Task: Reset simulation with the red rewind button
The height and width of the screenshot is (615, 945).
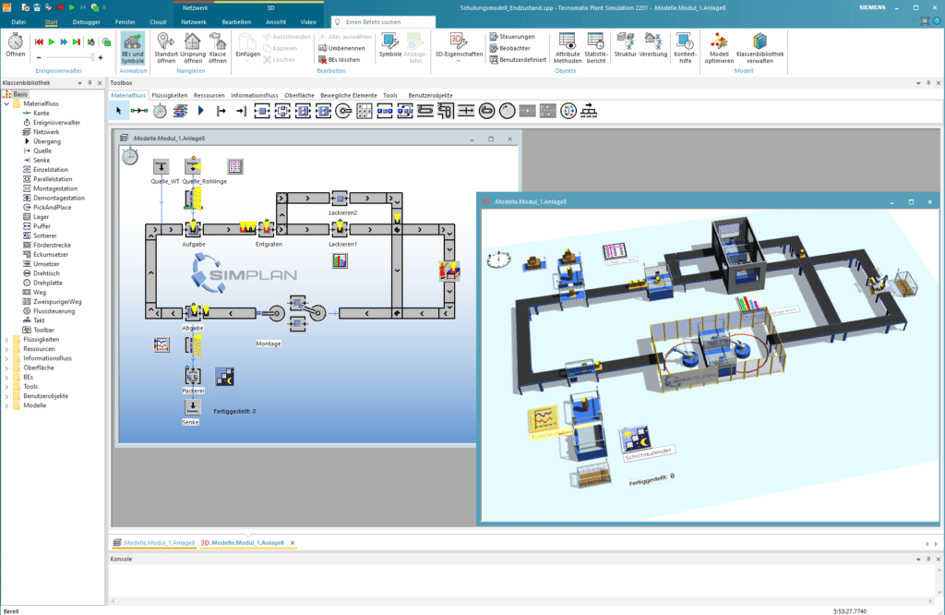Action: tap(40, 42)
